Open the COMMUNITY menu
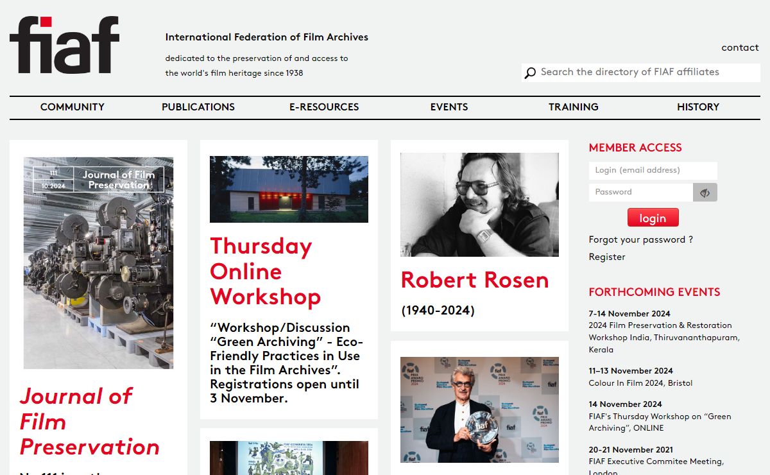 pyautogui.click(x=73, y=107)
